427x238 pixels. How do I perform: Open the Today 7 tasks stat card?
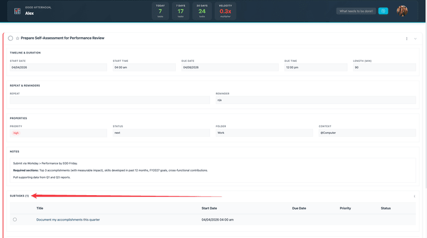coord(160,11)
